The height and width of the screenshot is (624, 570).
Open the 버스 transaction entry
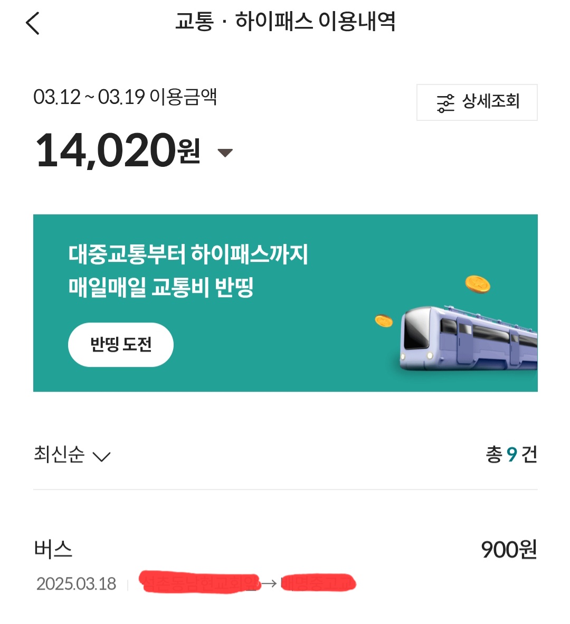[53, 550]
